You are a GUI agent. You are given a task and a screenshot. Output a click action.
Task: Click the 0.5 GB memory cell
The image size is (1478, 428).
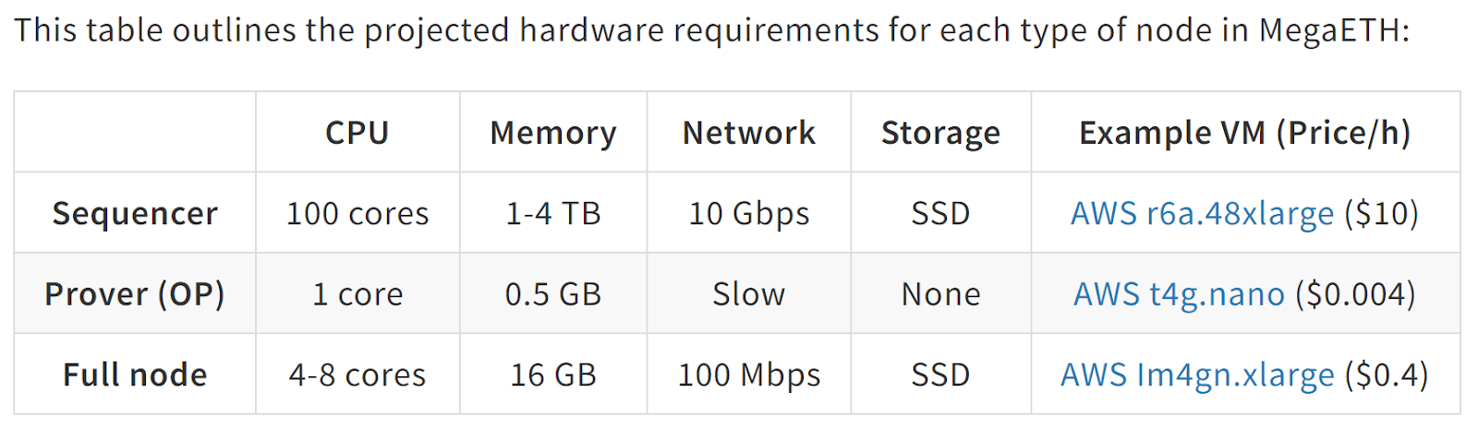(553, 294)
